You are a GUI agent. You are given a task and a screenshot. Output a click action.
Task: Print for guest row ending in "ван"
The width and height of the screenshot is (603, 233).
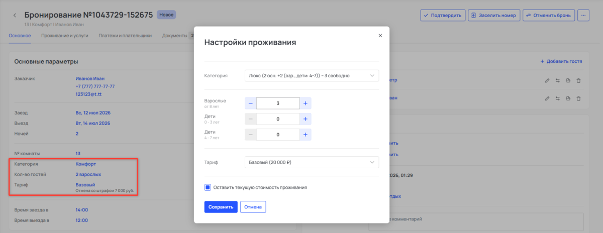click(568, 98)
